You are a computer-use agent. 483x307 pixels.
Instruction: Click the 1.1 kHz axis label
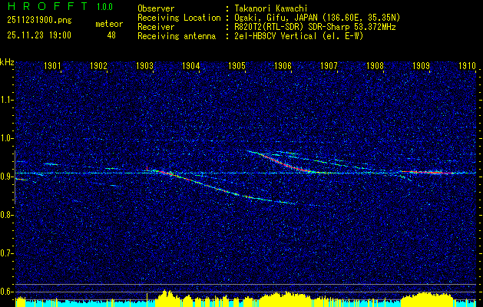[x=5, y=100]
